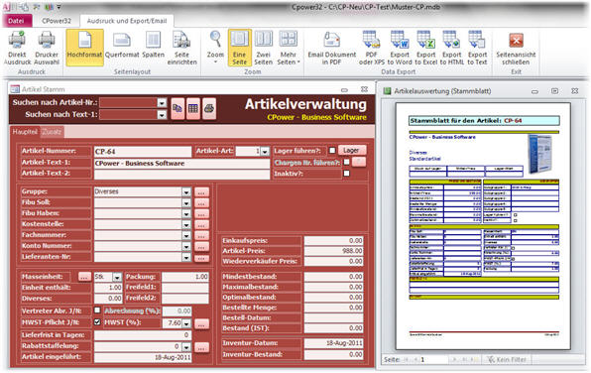Click Kein Filter in report status bar
591x373 pixels.
click(x=507, y=359)
